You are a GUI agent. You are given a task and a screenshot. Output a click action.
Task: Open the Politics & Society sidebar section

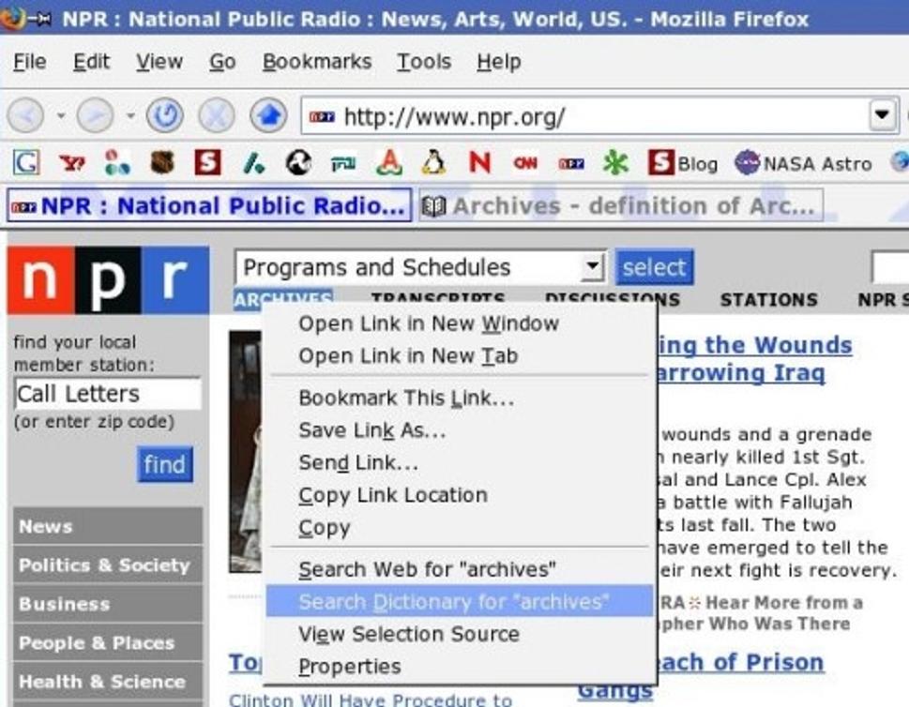(108, 565)
